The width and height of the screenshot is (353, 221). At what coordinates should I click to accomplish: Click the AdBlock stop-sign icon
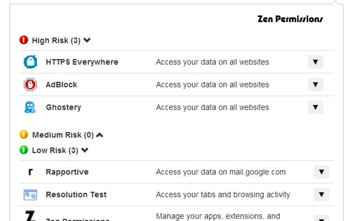[30, 85]
